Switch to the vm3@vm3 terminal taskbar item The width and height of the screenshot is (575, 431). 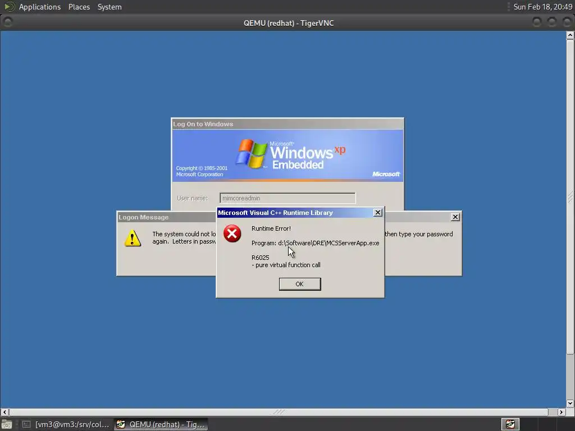tap(66, 424)
